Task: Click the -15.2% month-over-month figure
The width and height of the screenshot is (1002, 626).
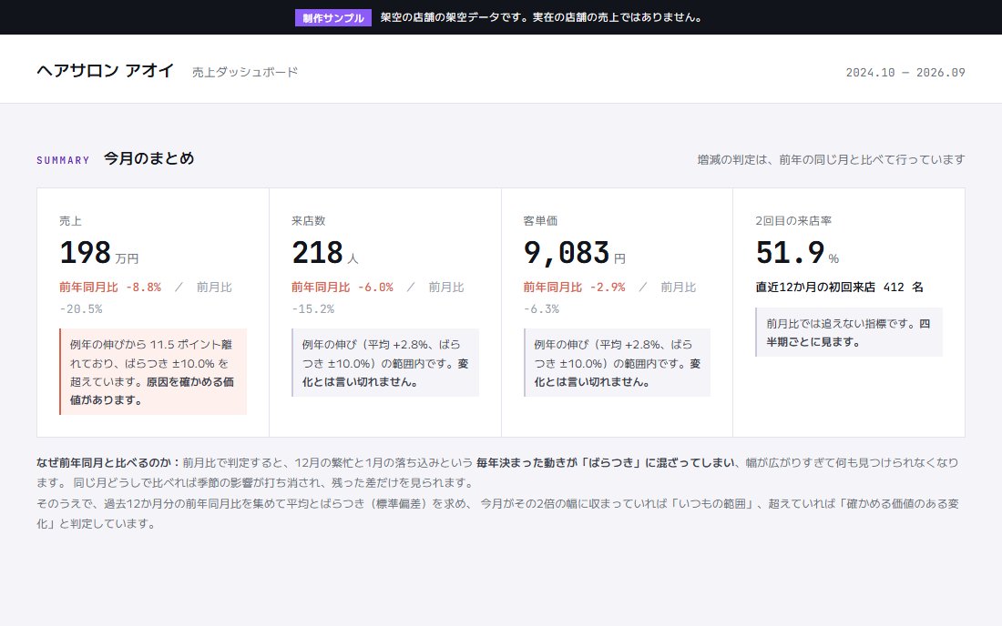Action: (x=312, y=308)
